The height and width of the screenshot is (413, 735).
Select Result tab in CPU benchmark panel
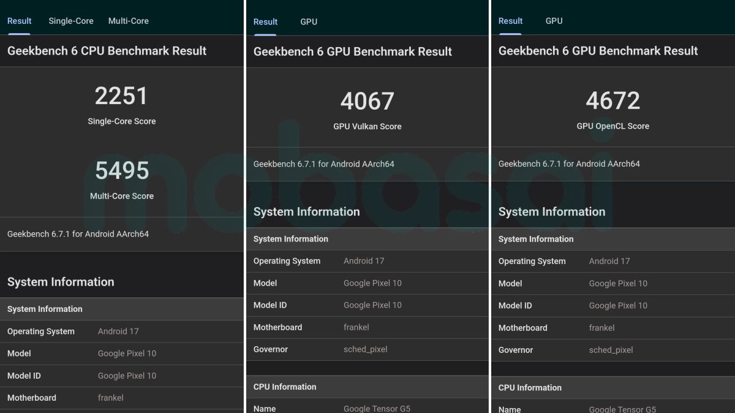[x=19, y=21]
